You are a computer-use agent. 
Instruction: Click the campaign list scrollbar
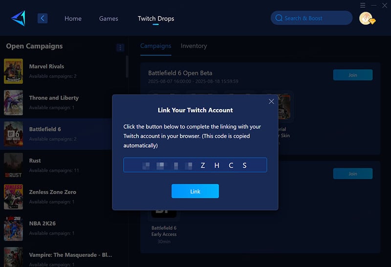coord(127,66)
